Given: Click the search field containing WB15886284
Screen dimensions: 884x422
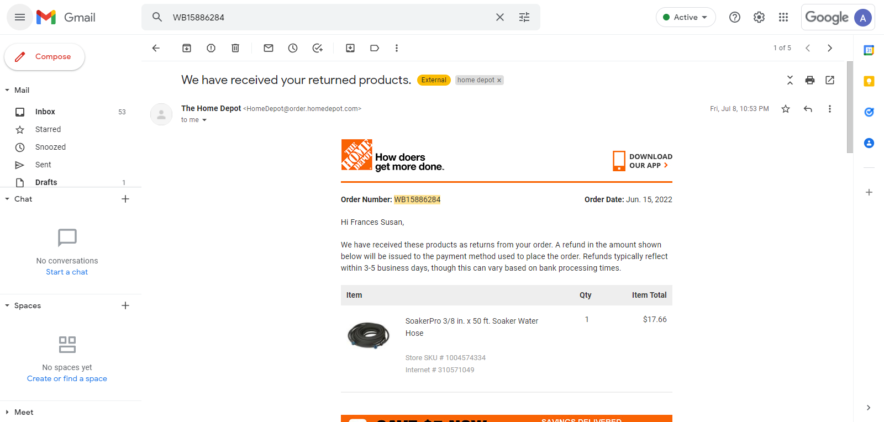Looking at the screenshot, I should (x=330, y=17).
